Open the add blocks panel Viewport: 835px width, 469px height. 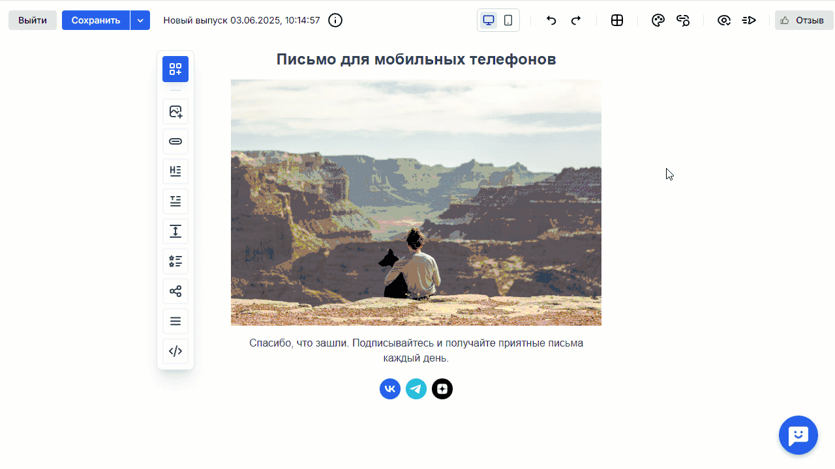175,69
